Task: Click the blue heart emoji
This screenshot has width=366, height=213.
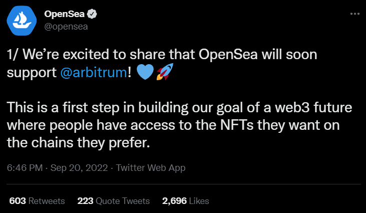Action: (145, 72)
